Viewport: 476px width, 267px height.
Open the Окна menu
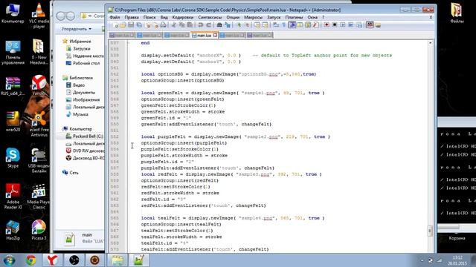pos(312,17)
